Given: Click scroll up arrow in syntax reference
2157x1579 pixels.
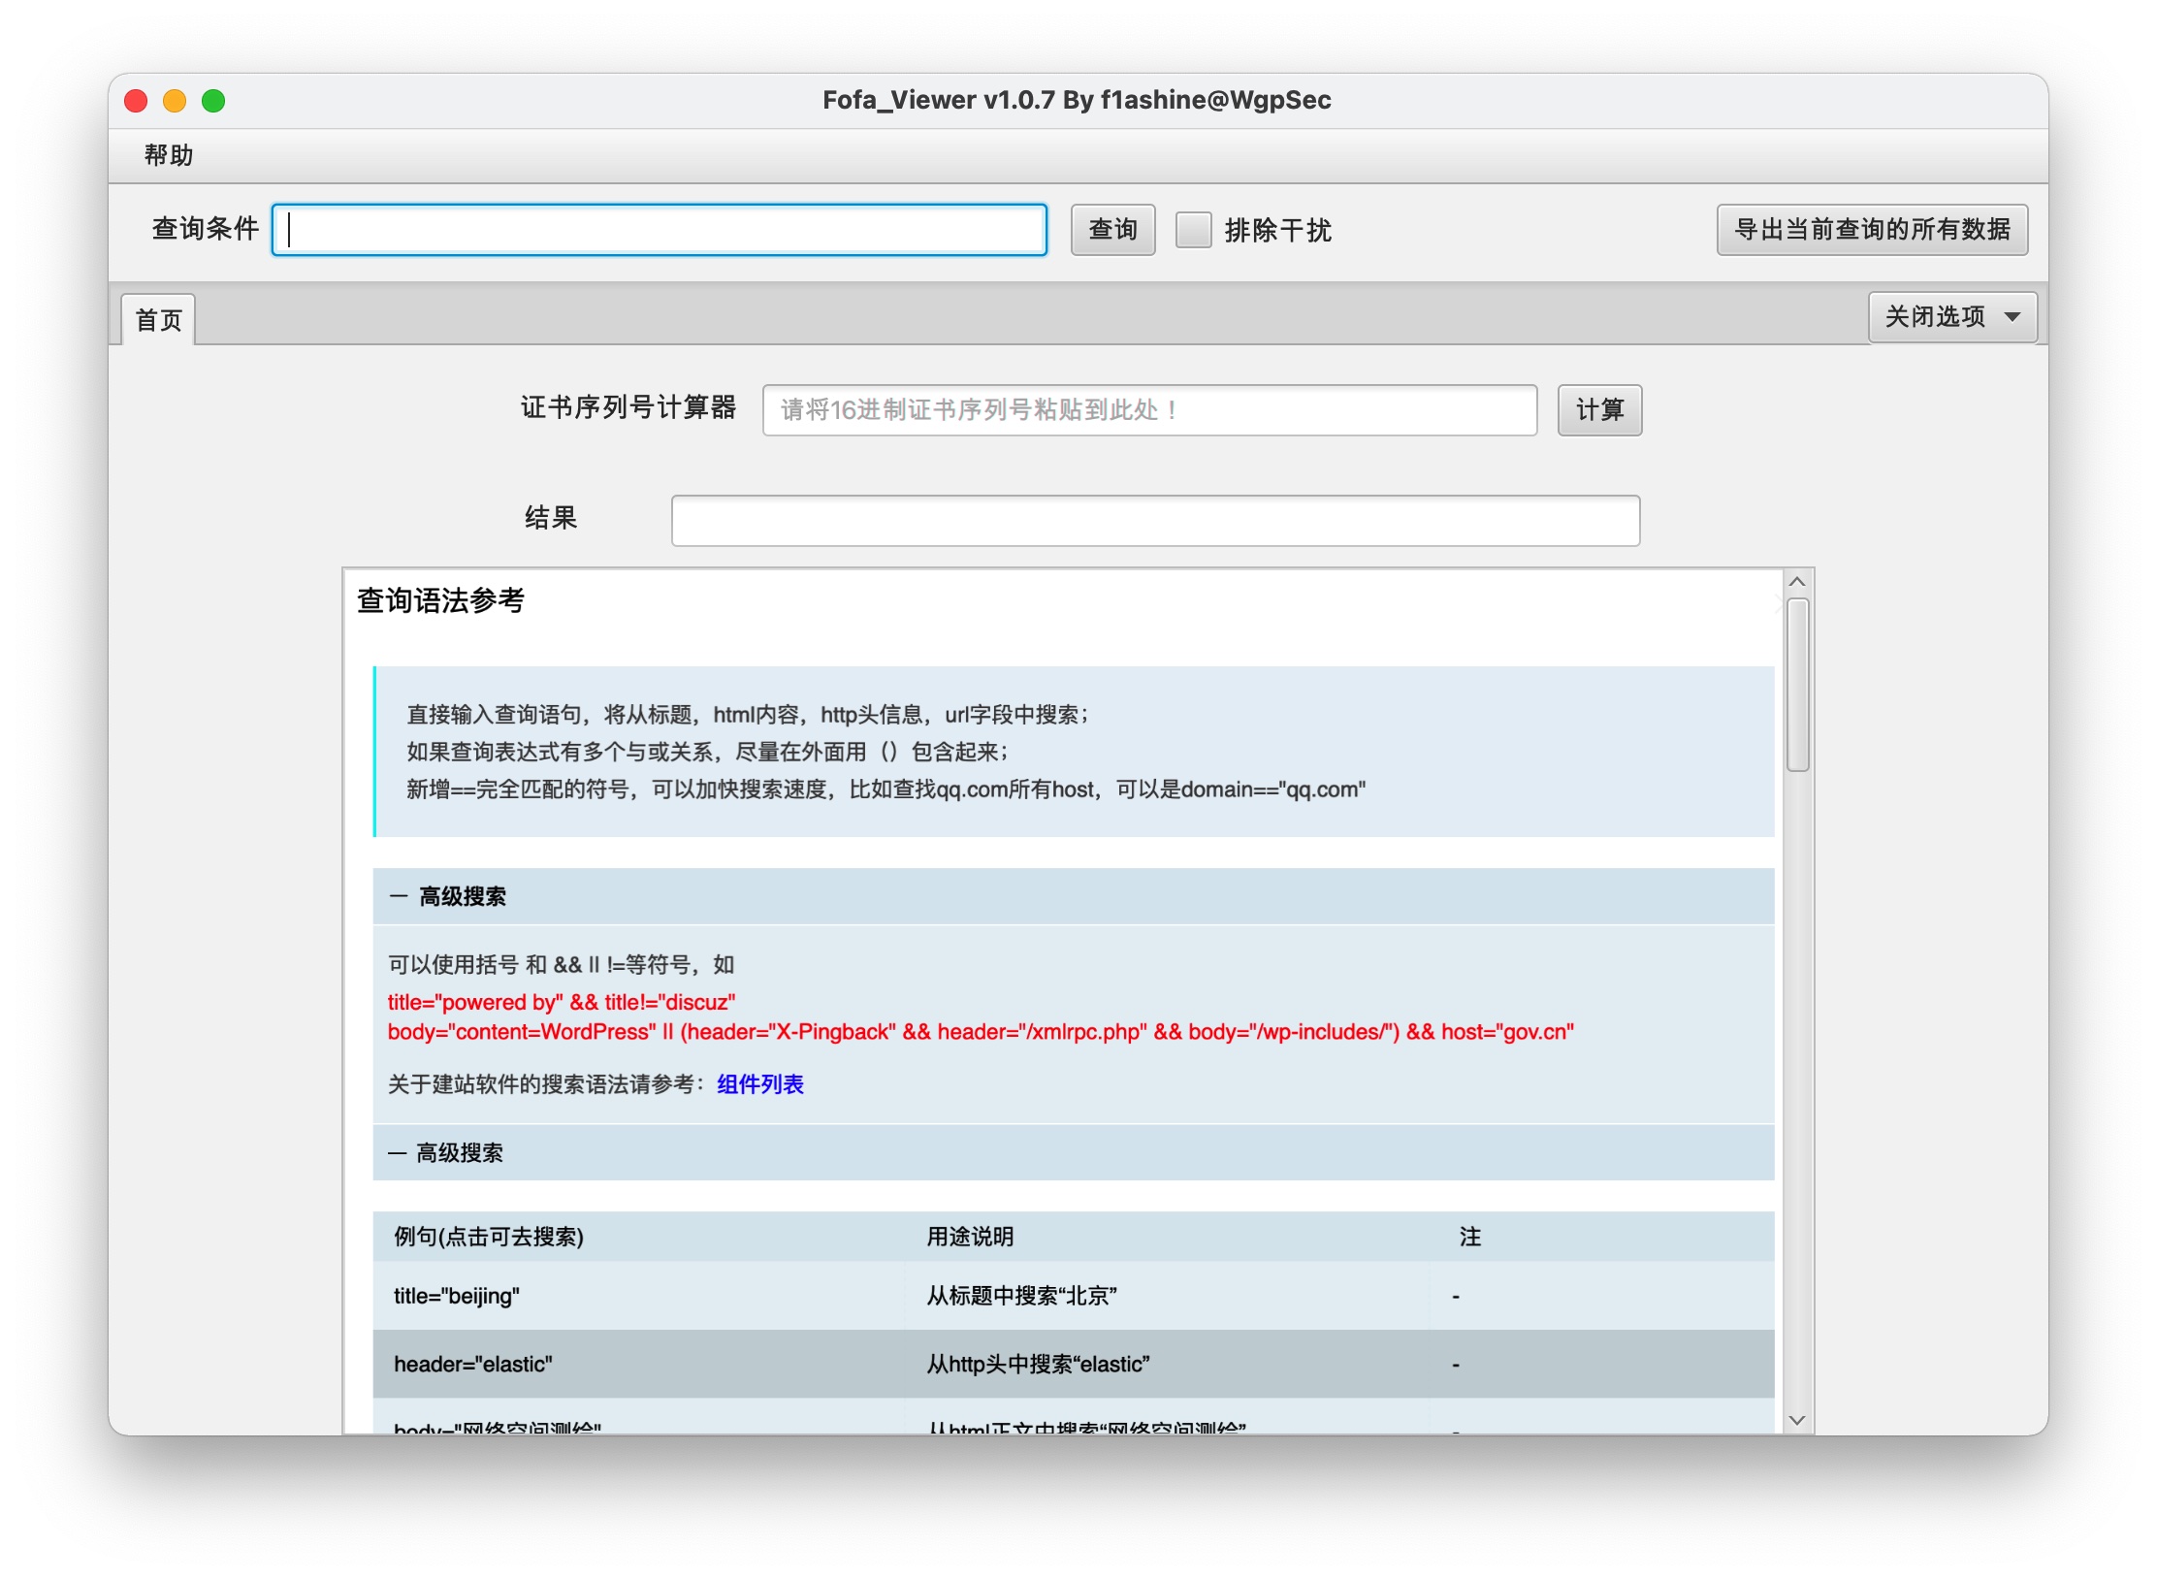Looking at the screenshot, I should [1796, 582].
